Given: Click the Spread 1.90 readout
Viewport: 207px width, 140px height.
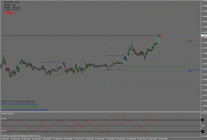Looking at the screenshot, I should point(10,5).
